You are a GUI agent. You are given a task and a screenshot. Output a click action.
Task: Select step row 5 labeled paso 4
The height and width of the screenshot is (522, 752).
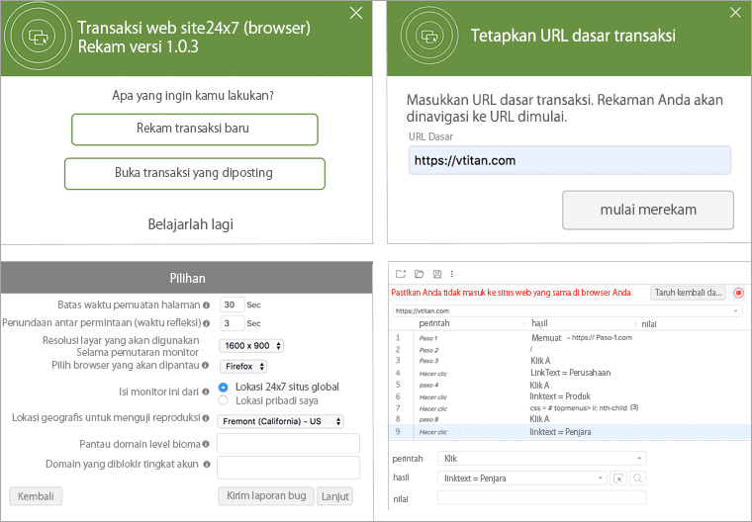pyautogui.click(x=569, y=385)
